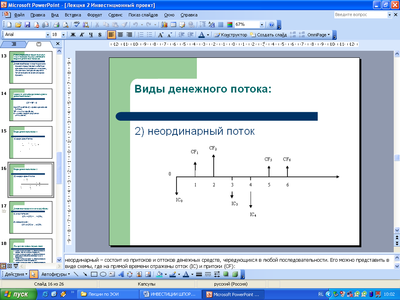This screenshot has height=300, width=400.
Task: Toggle text shadow (S) formatting
Action: tap(100, 35)
